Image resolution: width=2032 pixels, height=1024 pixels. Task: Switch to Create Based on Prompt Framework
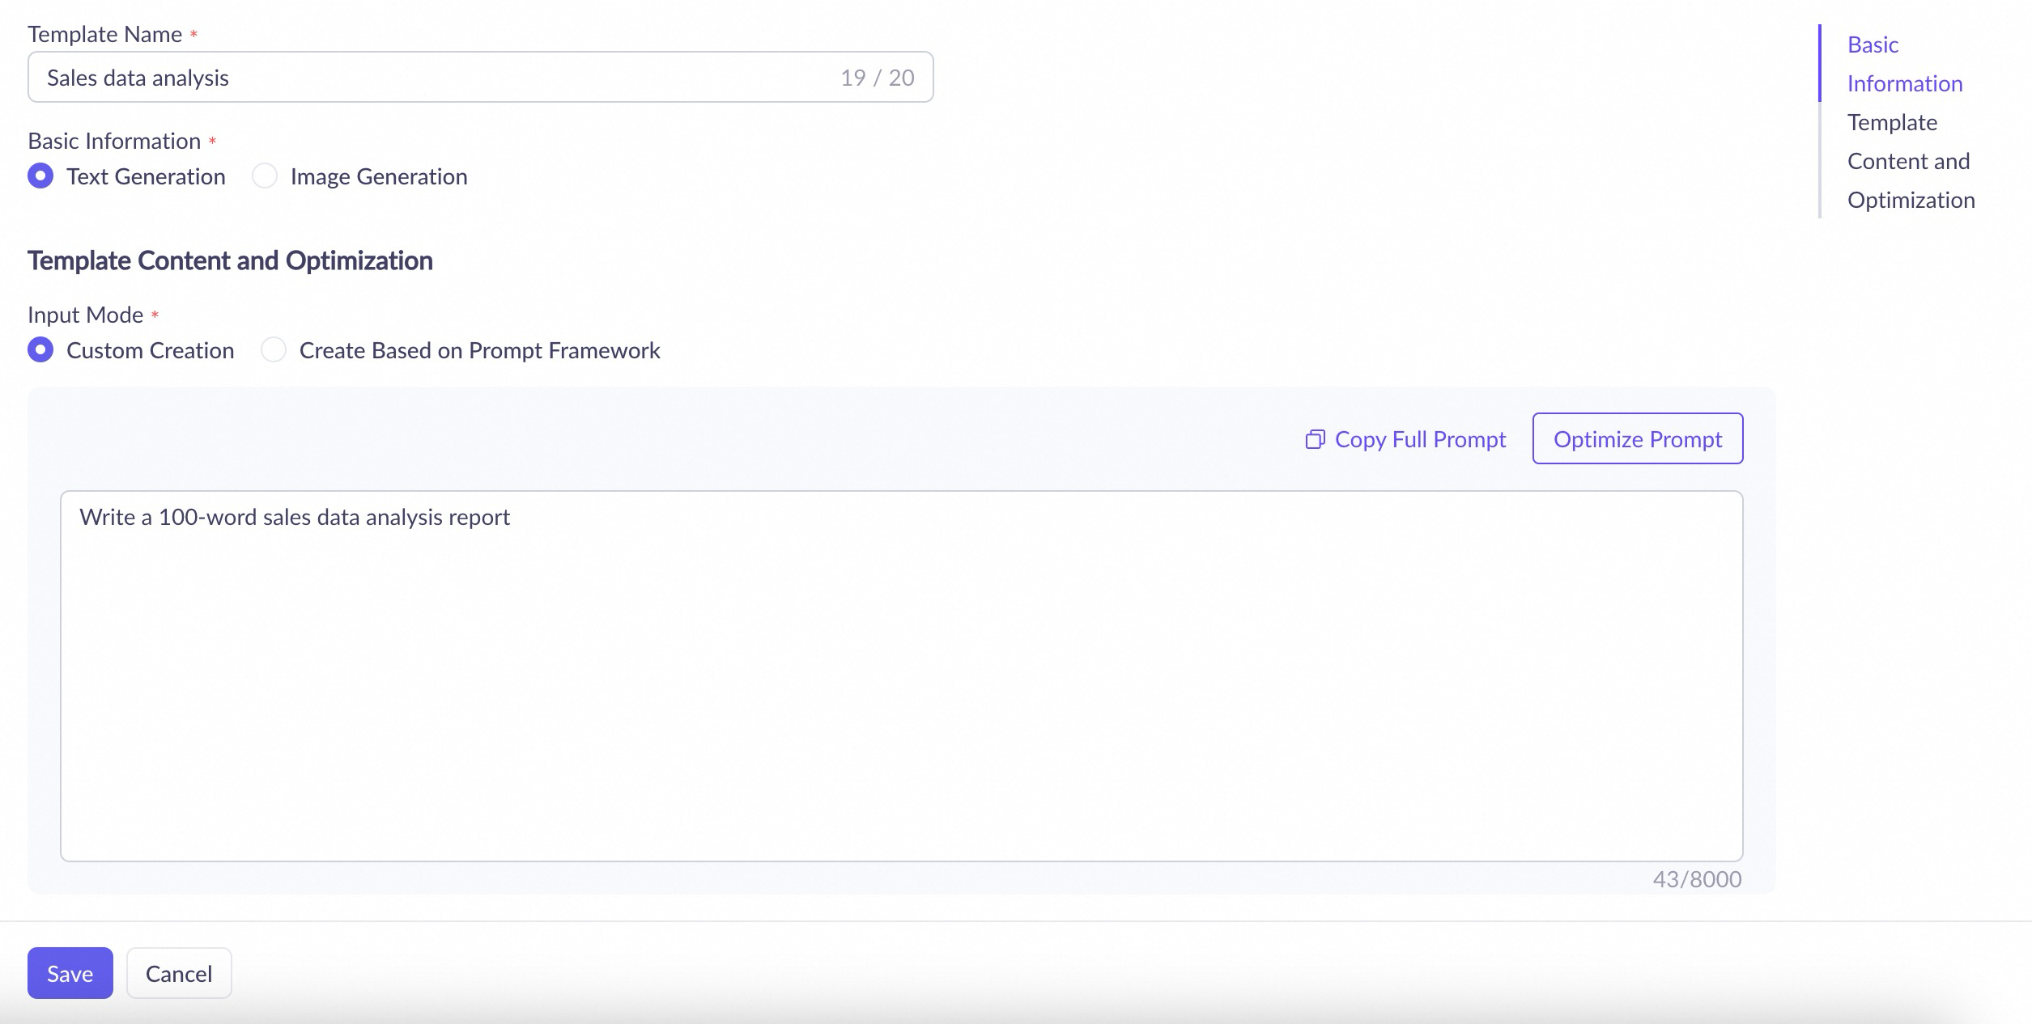pyautogui.click(x=274, y=349)
